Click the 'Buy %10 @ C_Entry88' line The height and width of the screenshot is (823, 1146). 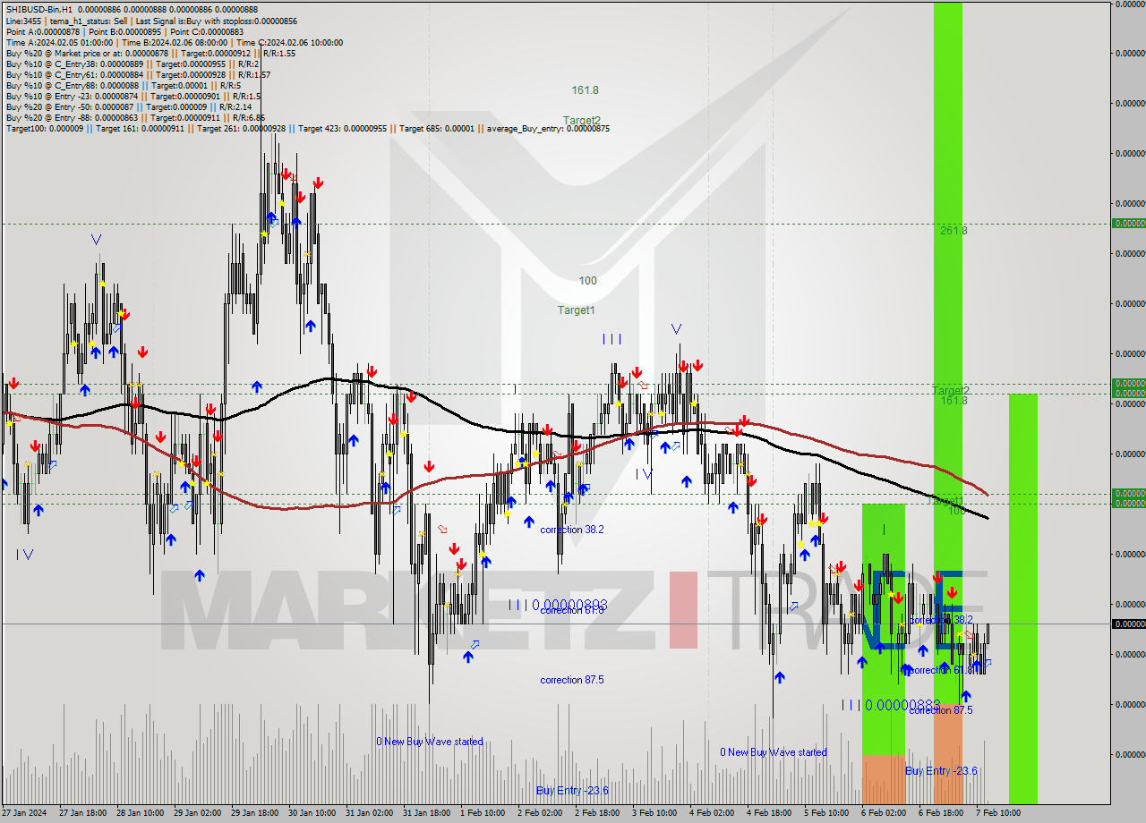(x=124, y=85)
